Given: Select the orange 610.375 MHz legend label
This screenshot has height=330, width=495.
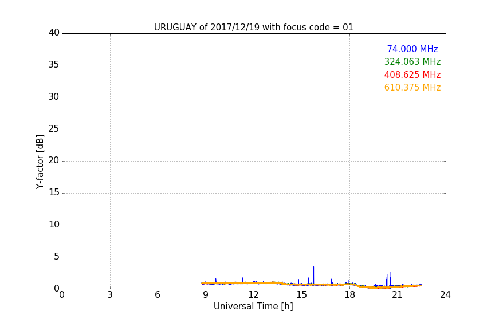Looking at the screenshot, I should click(412, 88).
